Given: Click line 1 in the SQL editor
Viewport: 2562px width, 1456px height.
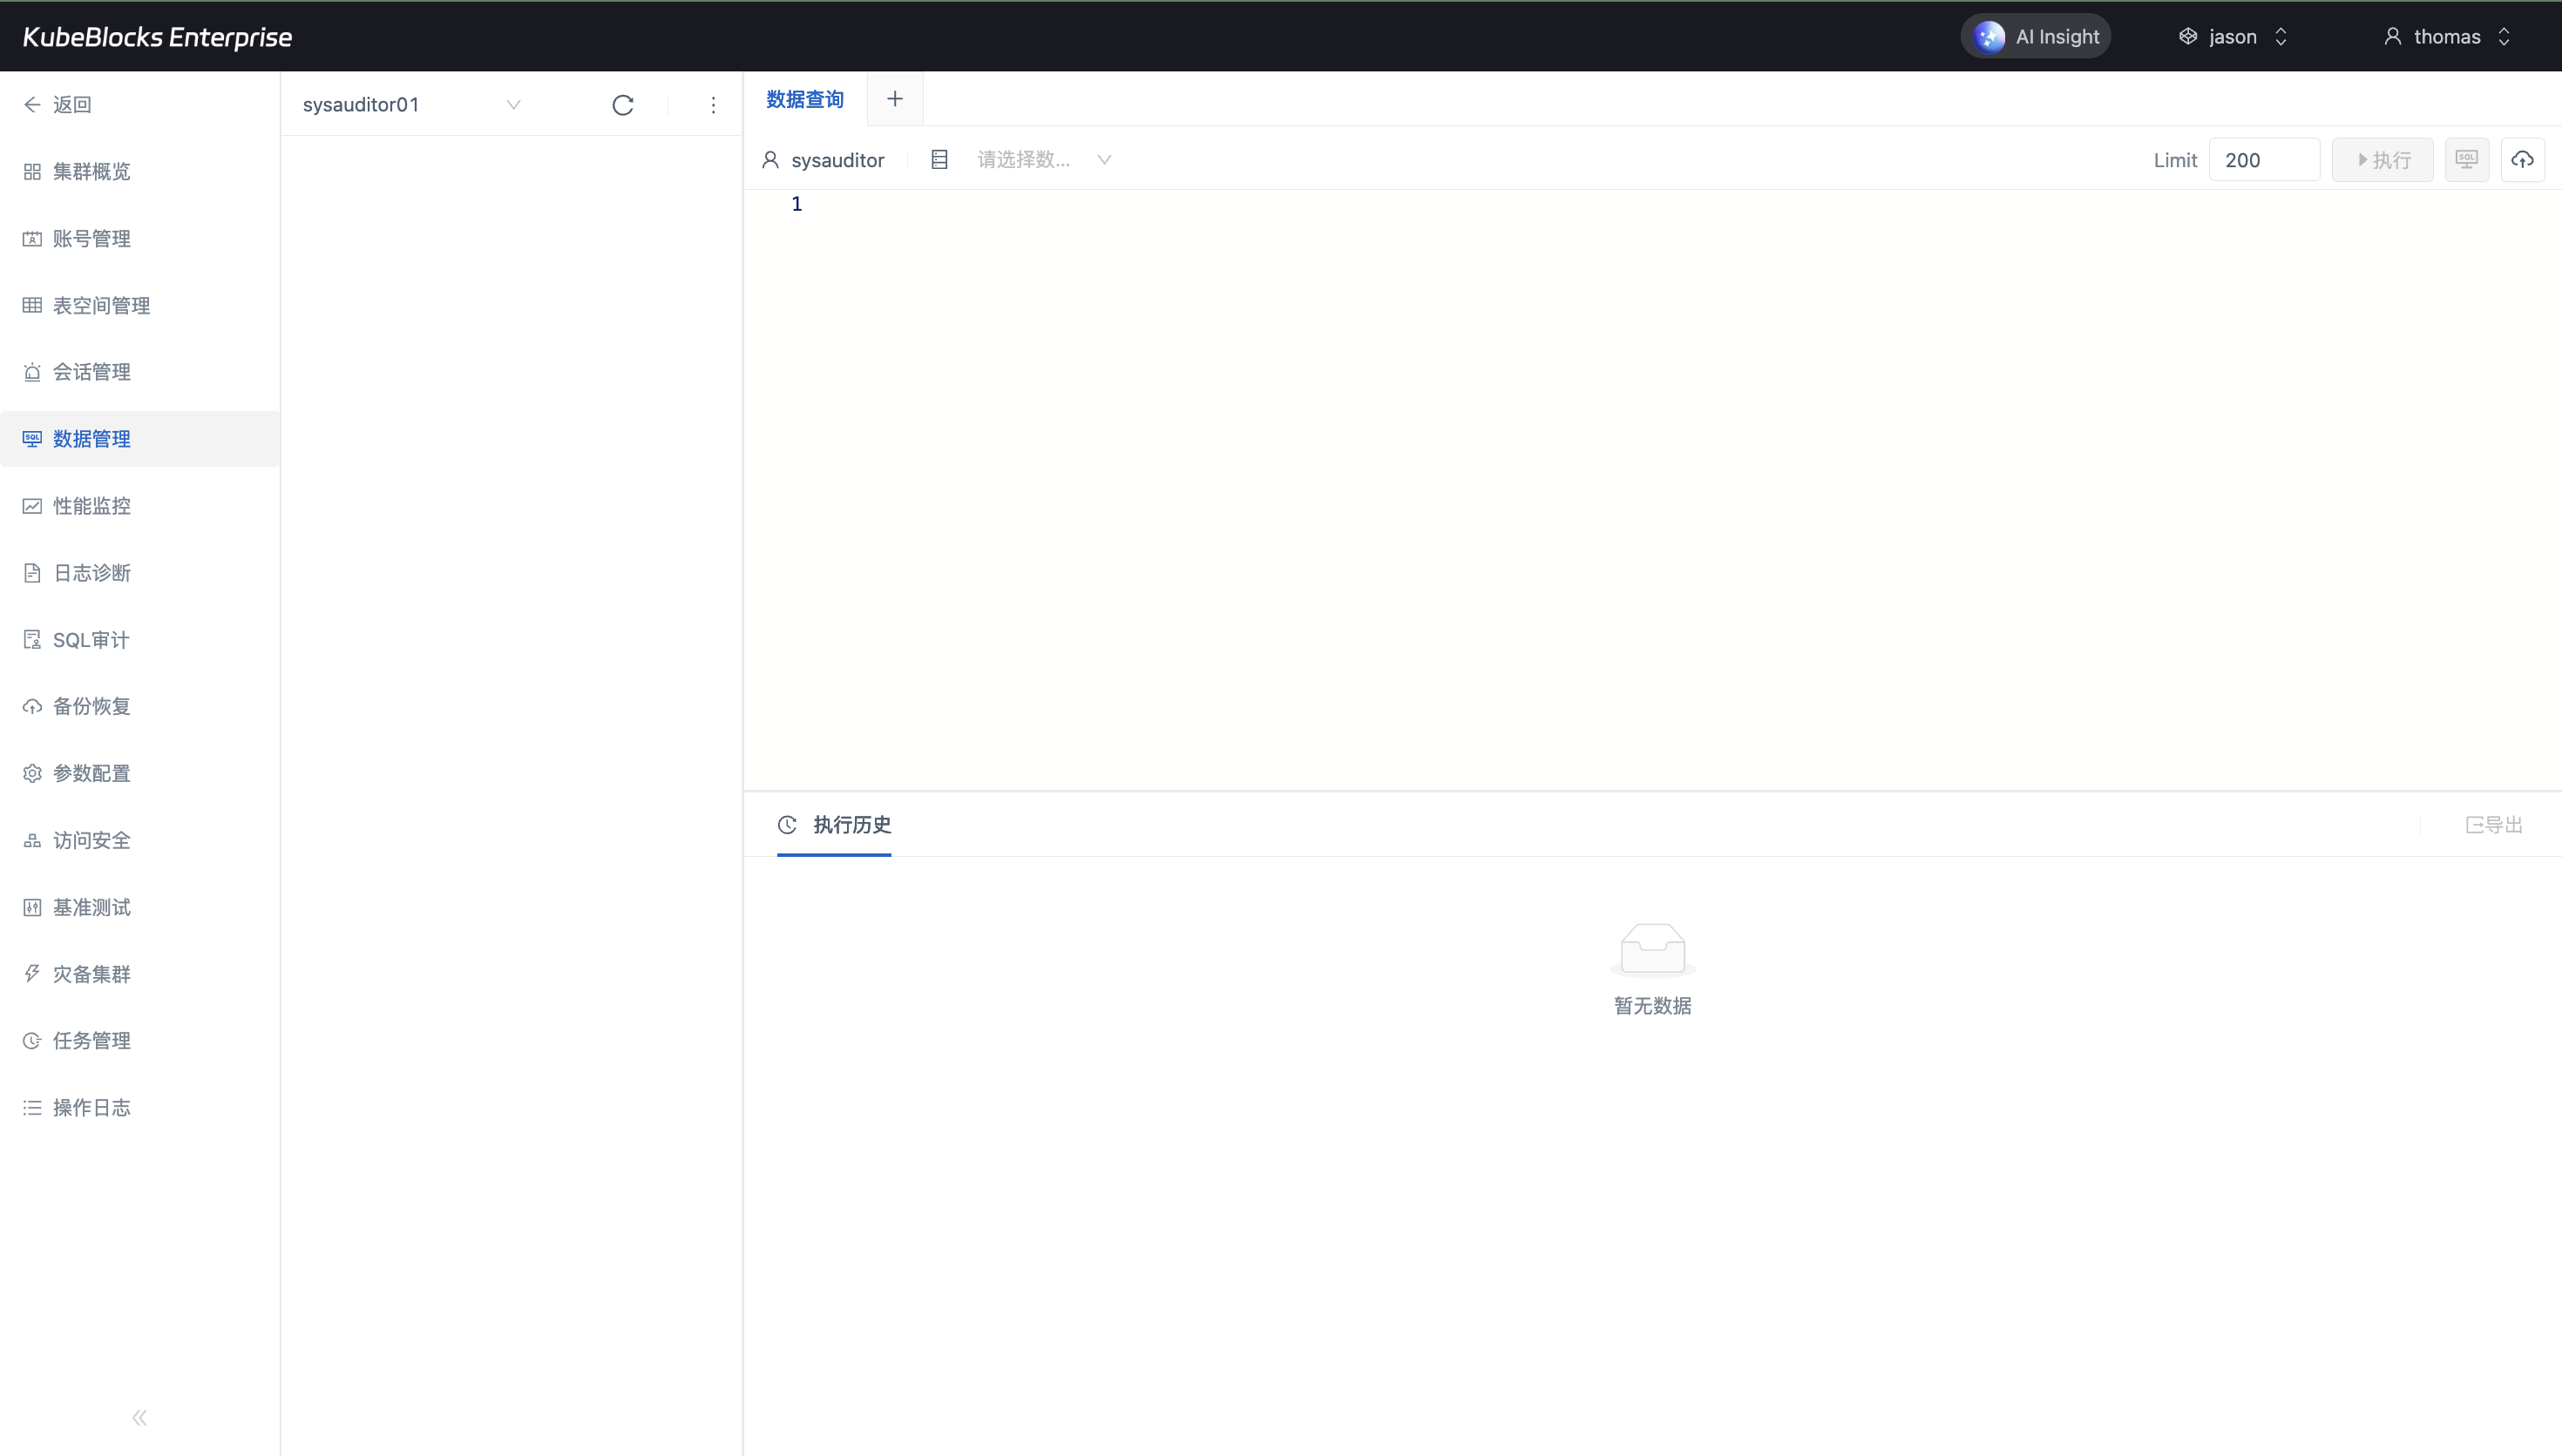Looking at the screenshot, I should pyautogui.click(x=1201, y=205).
